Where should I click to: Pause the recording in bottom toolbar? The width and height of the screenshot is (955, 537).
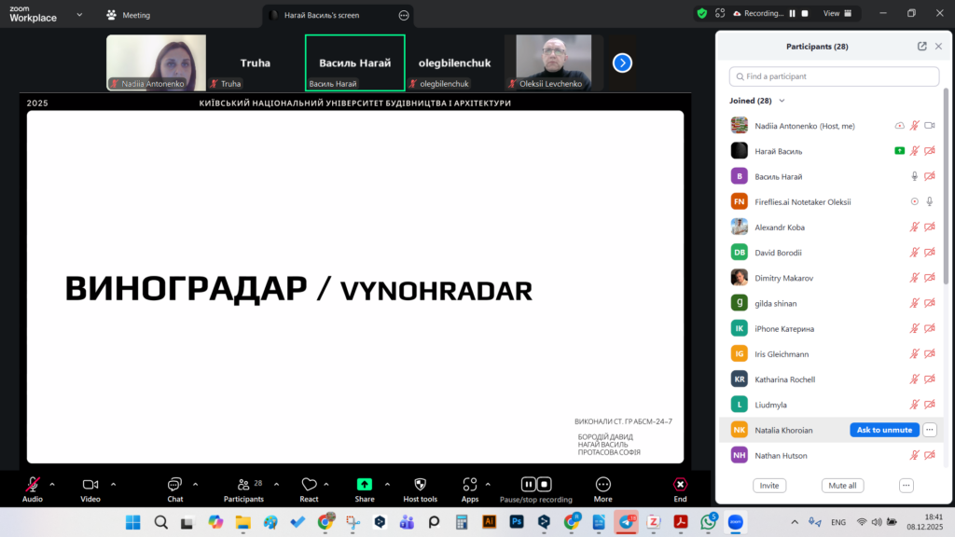coord(528,484)
